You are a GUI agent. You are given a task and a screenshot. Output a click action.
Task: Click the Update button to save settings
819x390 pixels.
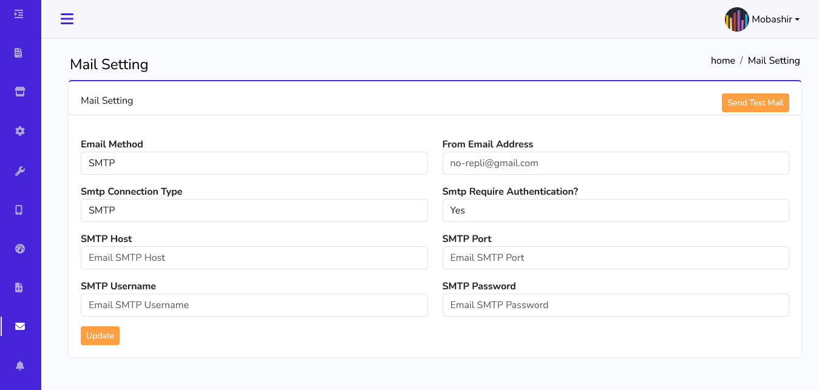(x=100, y=335)
